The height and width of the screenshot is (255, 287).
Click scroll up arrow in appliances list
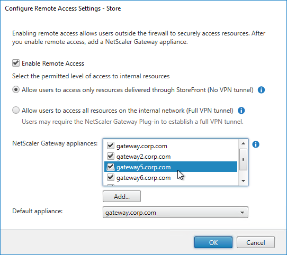[x=243, y=143]
